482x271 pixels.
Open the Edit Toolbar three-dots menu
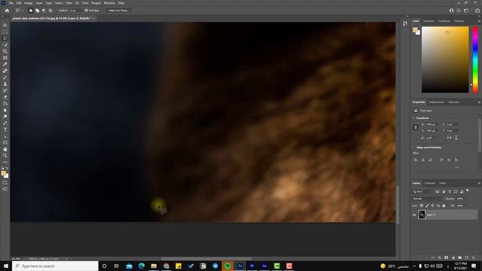[x=5, y=163]
